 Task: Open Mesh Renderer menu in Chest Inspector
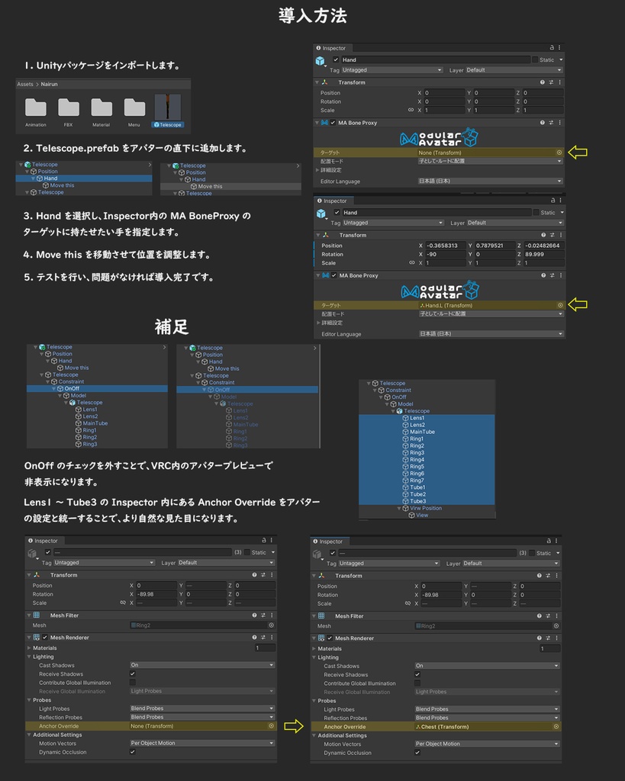click(x=556, y=638)
